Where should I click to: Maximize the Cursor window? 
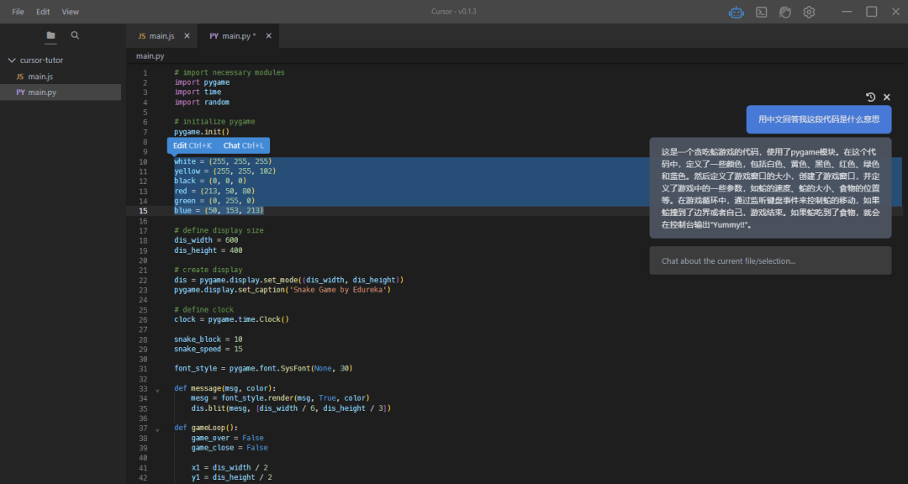(x=872, y=12)
